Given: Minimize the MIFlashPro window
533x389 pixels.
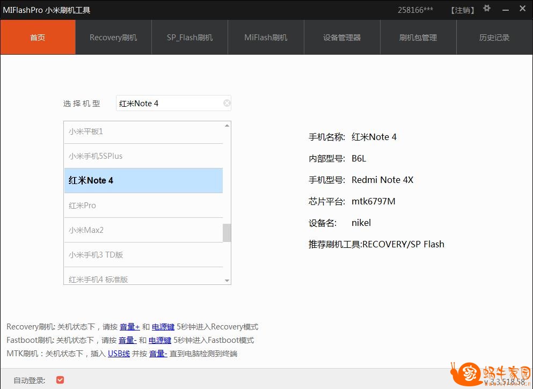Looking at the screenshot, I should tap(506, 10).
